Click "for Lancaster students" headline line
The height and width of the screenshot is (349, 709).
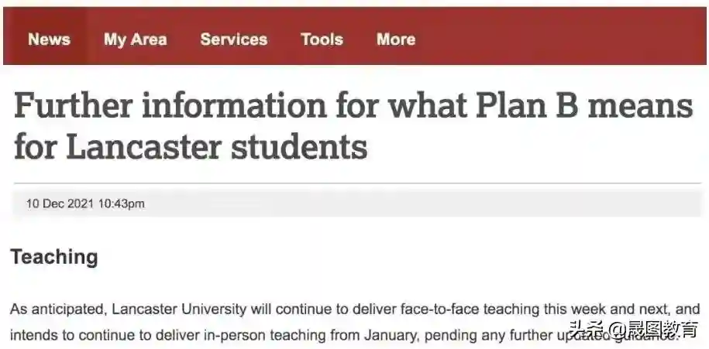pos(191,145)
